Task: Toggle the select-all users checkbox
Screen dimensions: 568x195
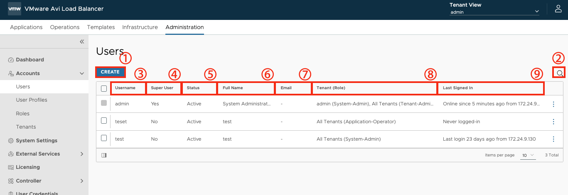Action: pos(104,88)
